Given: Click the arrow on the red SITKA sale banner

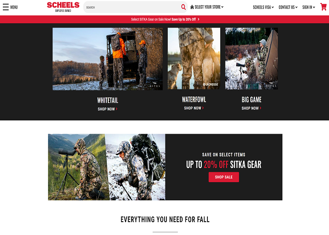Looking at the screenshot, I should point(198,19).
